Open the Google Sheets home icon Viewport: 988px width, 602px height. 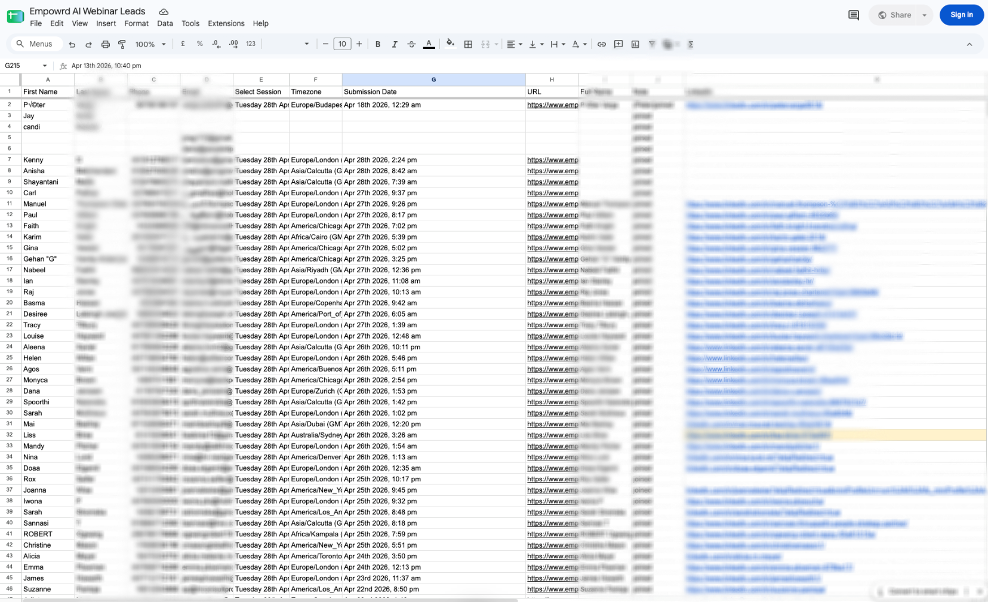pos(15,16)
